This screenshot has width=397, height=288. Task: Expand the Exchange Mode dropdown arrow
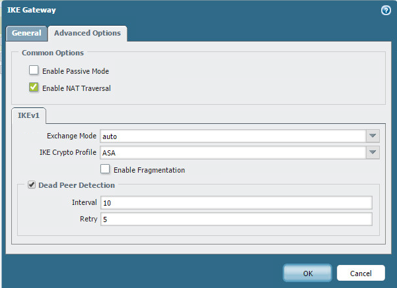tap(373, 136)
